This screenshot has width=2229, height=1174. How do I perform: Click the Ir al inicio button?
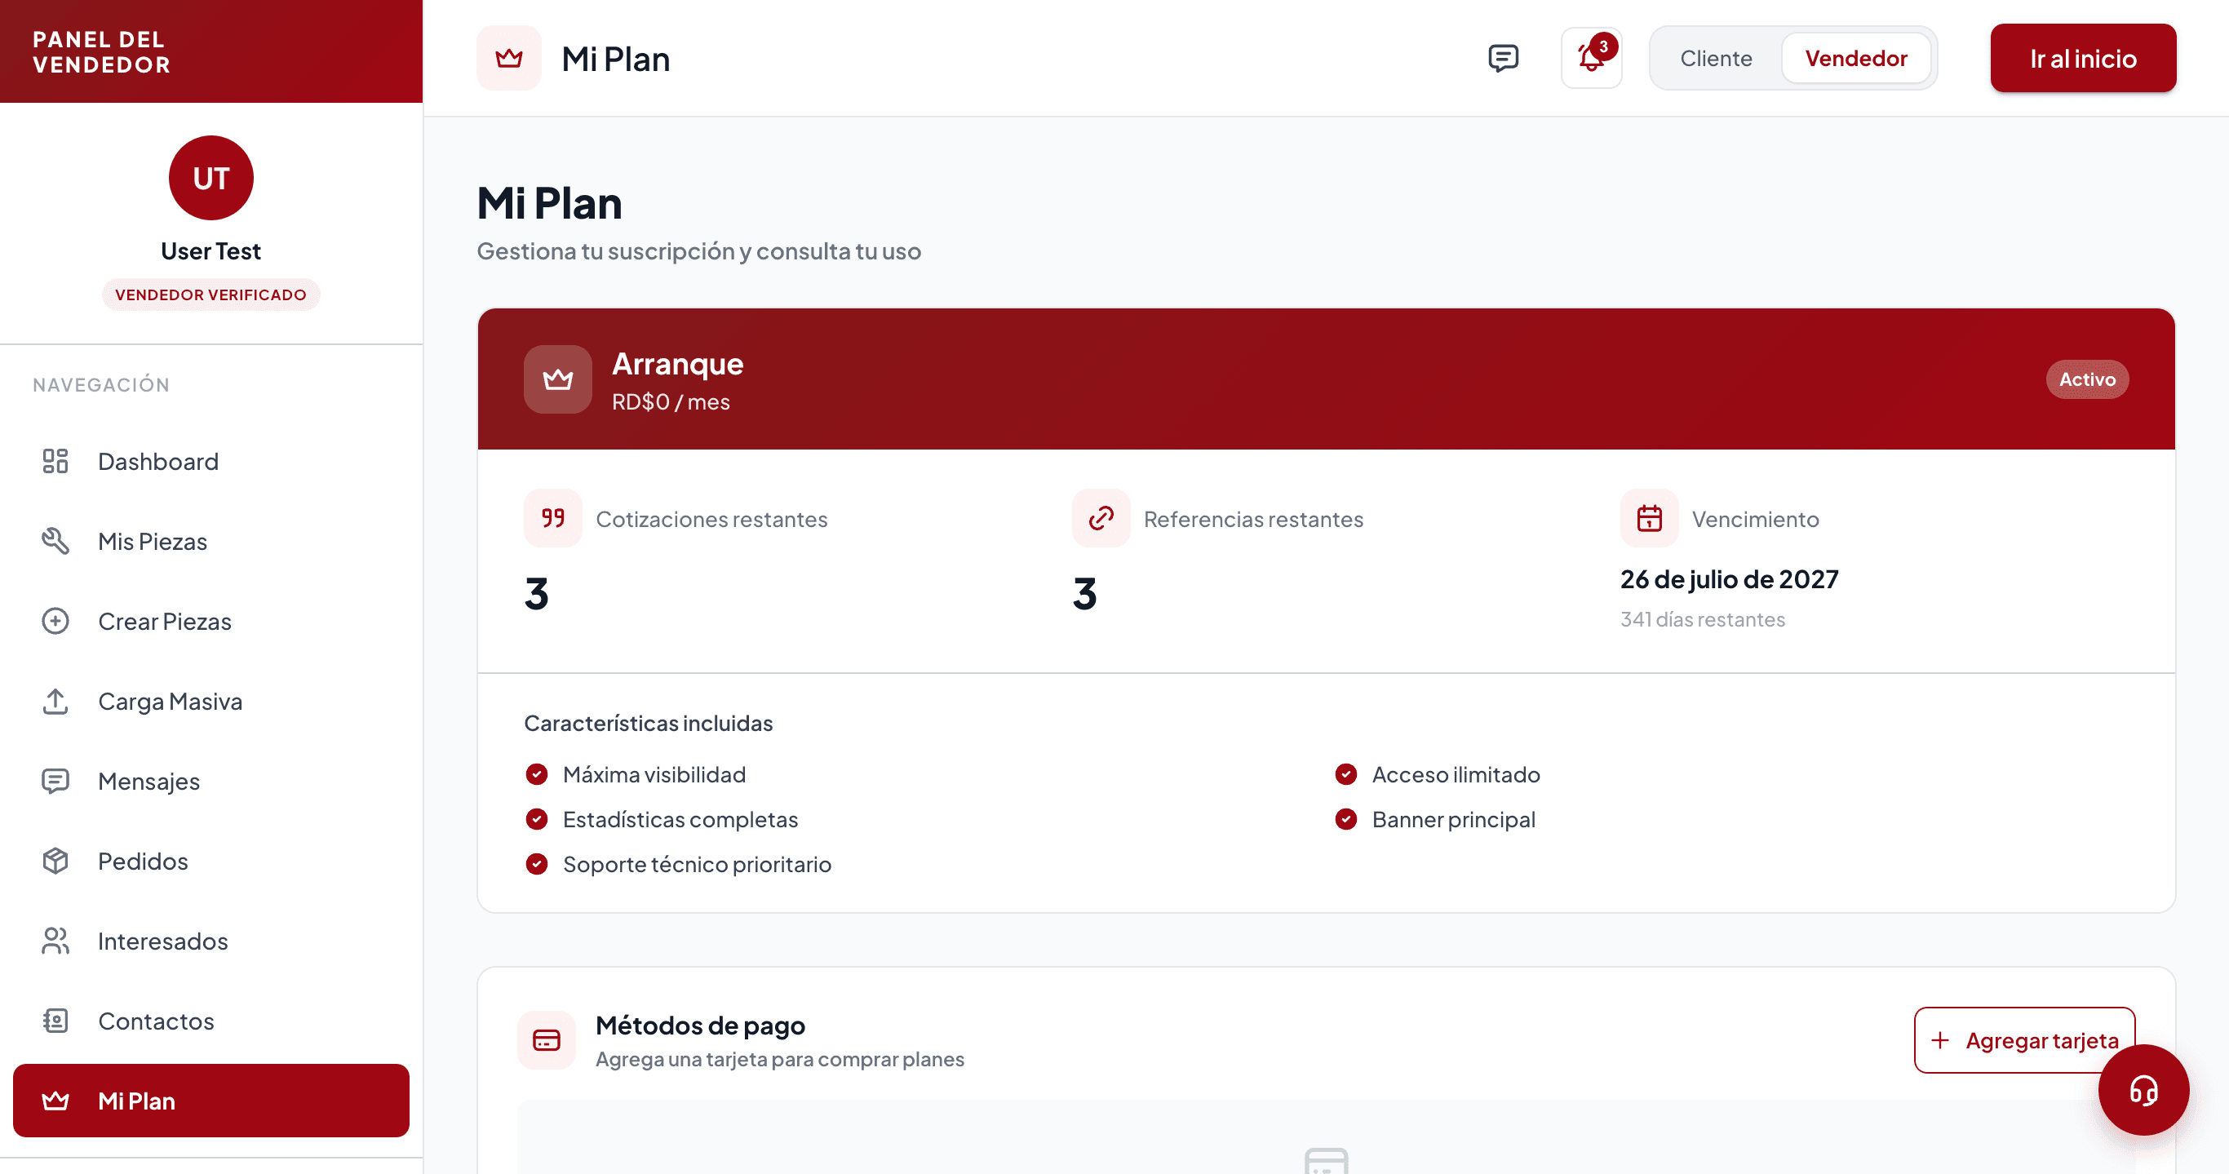[2083, 58]
